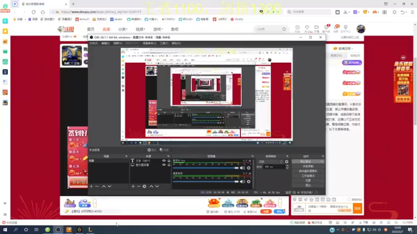Select the display capture source row
417x234 pixels.
click(150, 165)
